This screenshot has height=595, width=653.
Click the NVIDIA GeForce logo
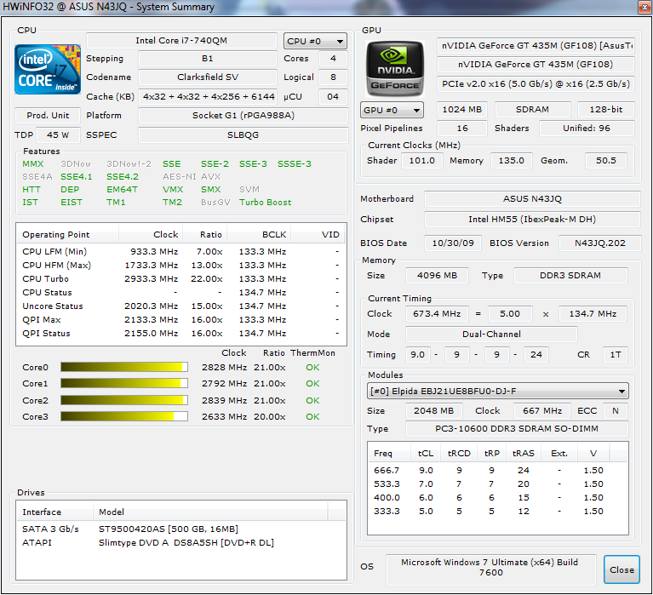[x=395, y=69]
